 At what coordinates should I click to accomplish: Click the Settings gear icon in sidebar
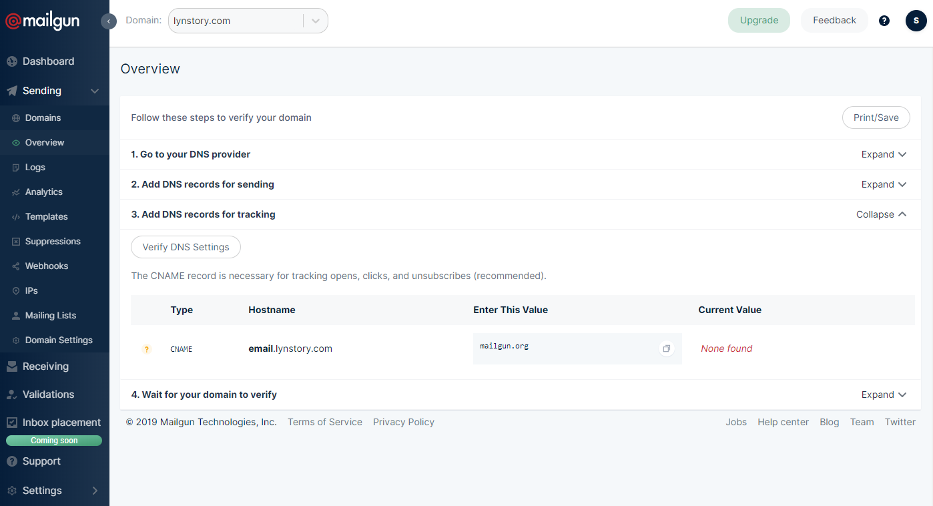tap(11, 491)
